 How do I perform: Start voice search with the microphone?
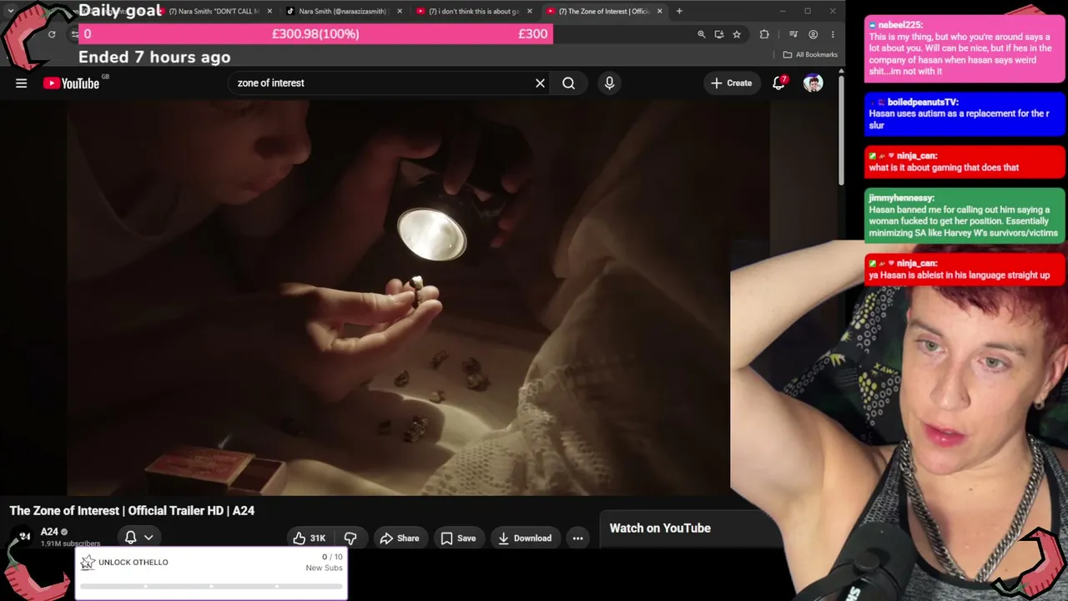(609, 83)
